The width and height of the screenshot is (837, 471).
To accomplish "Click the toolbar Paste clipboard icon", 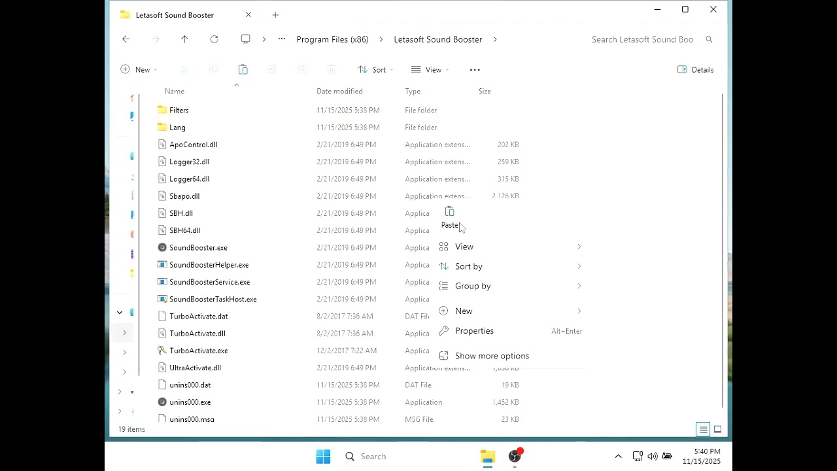I will 243,69.
